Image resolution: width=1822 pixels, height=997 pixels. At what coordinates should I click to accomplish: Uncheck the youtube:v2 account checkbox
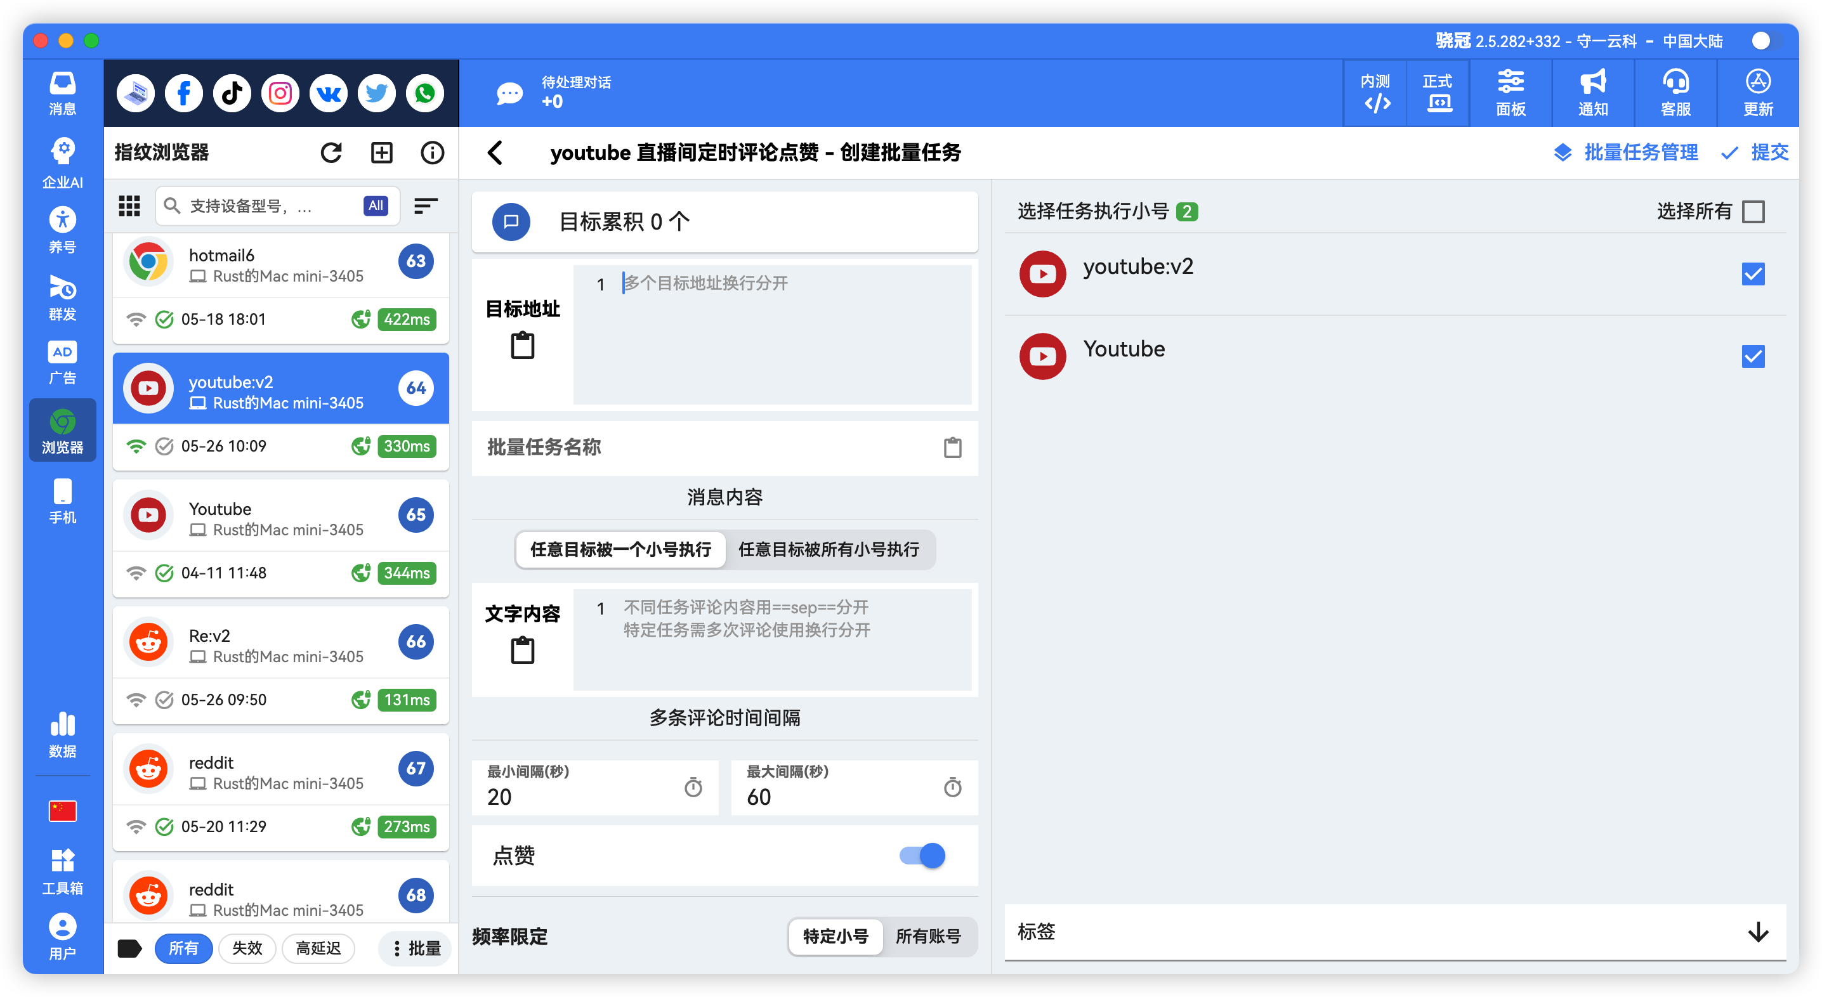tap(1753, 273)
